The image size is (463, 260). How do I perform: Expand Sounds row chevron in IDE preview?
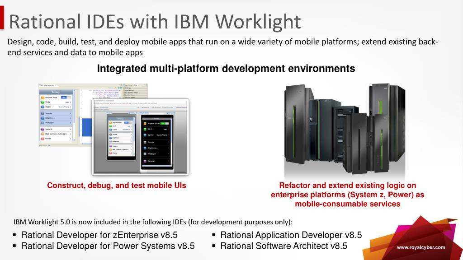(x=70, y=113)
